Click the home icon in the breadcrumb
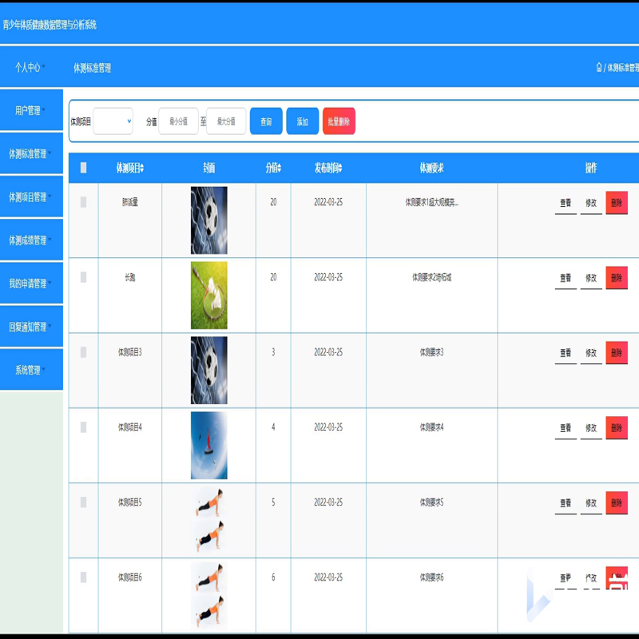Image resolution: width=639 pixels, height=639 pixels. pos(598,67)
